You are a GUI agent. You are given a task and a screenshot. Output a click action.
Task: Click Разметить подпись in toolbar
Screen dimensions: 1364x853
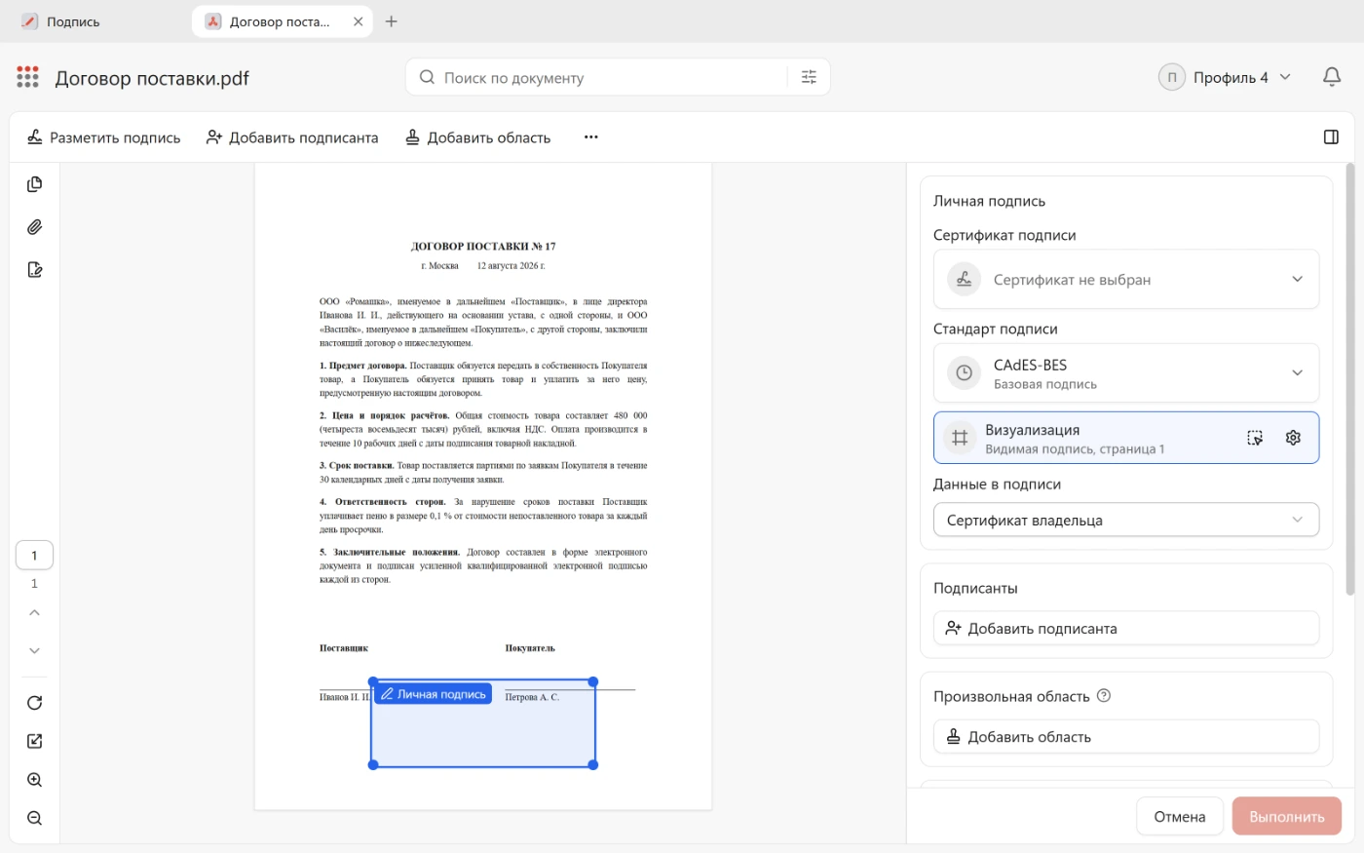[103, 137]
